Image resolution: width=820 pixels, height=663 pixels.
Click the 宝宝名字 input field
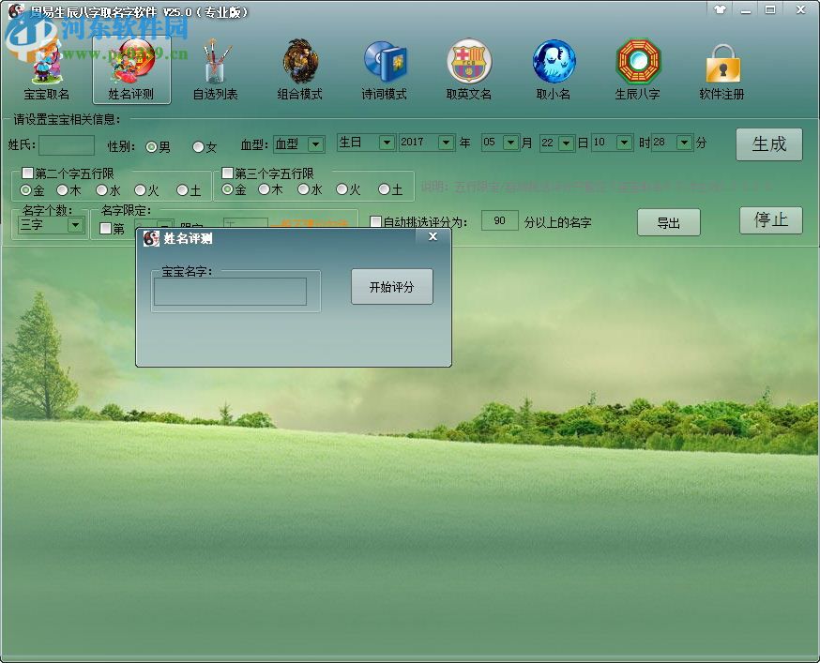230,292
